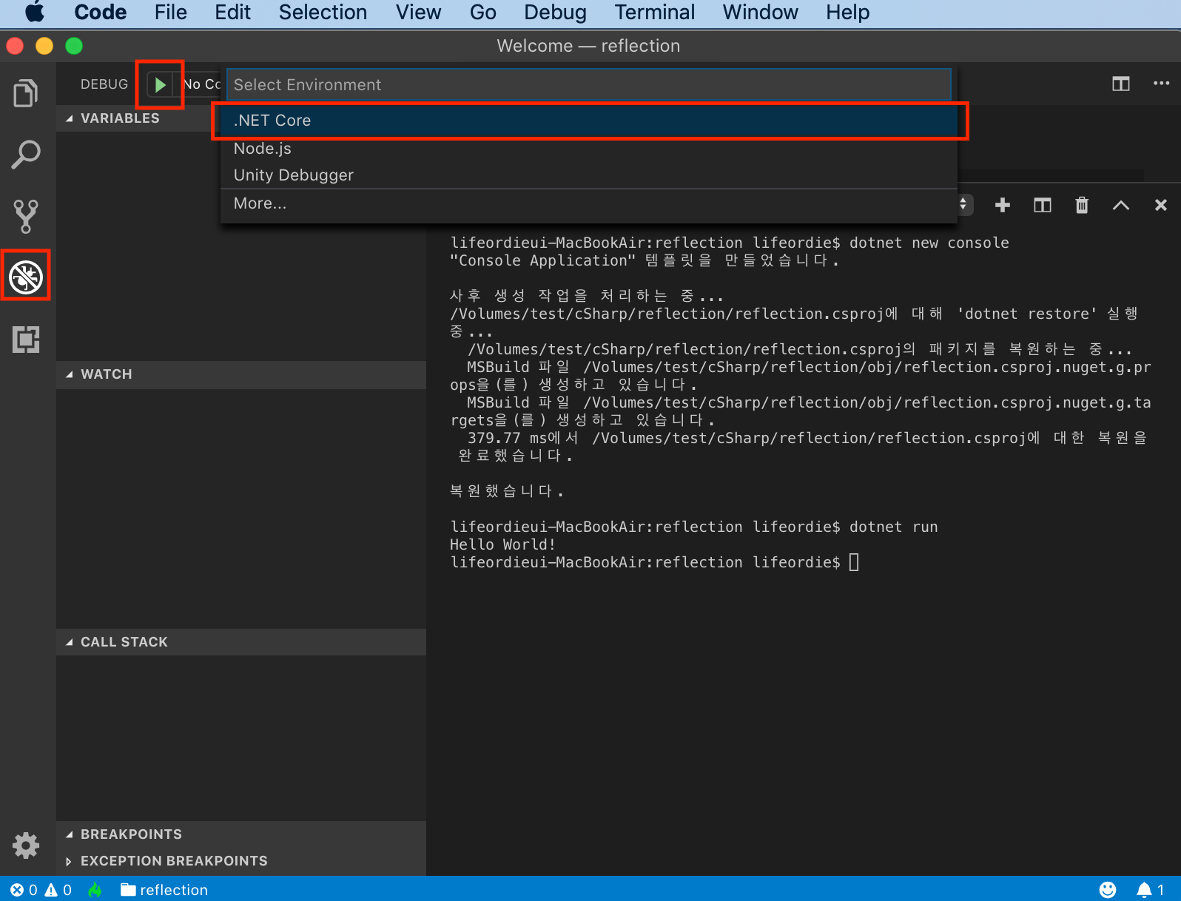
Task: Open the Manage gear menu
Action: (26, 845)
